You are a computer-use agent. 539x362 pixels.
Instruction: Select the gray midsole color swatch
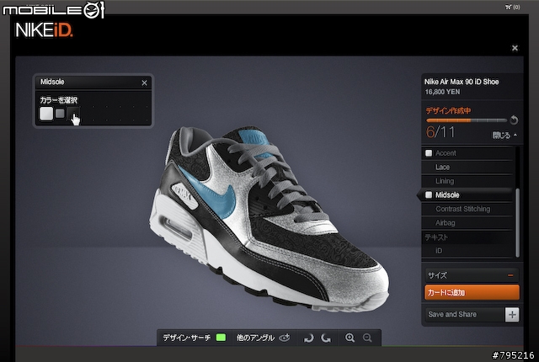pyautogui.click(x=60, y=114)
